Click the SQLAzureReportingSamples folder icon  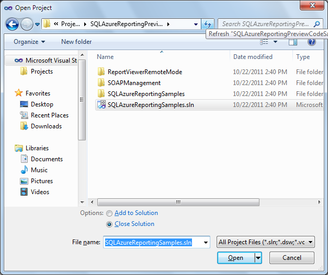pyautogui.click(x=101, y=94)
